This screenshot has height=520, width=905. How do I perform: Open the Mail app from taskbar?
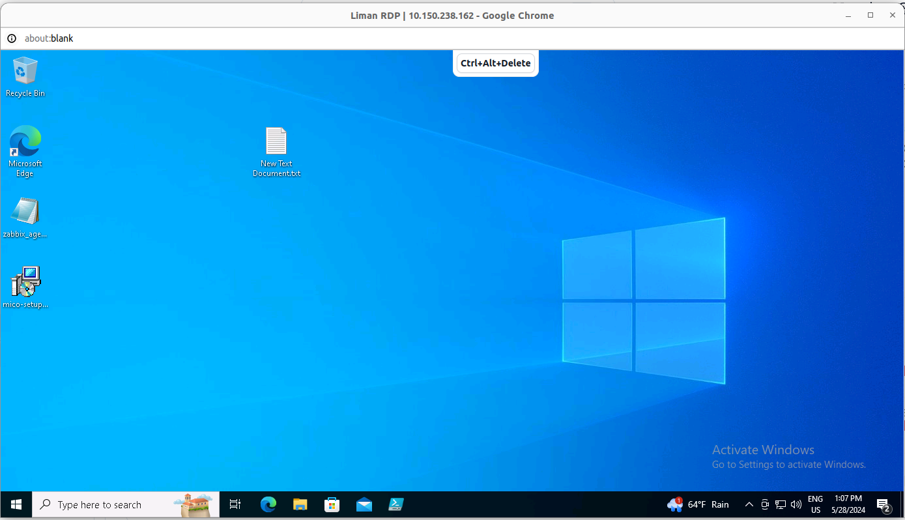click(364, 504)
